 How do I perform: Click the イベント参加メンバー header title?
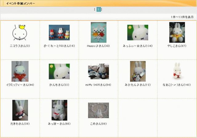point(21,3)
